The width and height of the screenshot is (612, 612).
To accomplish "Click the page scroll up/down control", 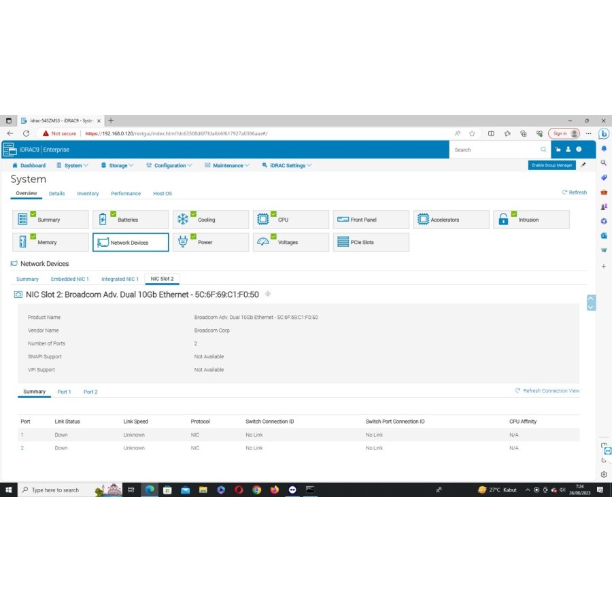I will (591, 303).
